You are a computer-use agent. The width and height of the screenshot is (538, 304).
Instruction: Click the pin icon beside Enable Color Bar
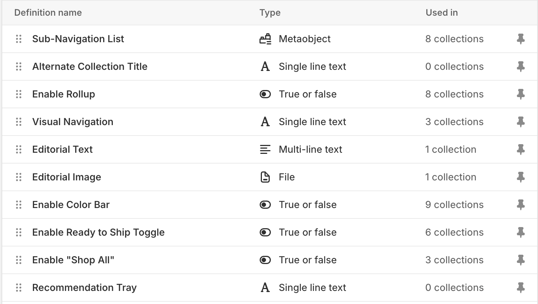pyautogui.click(x=520, y=205)
